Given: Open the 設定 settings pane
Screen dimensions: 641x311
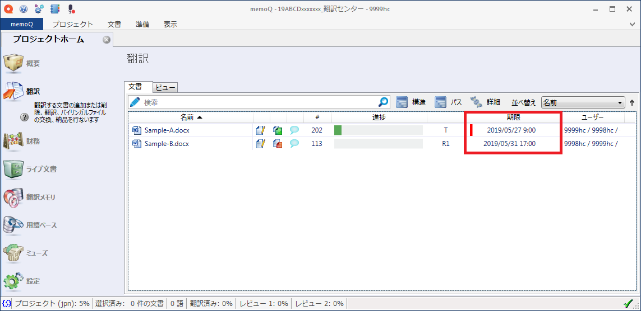Looking at the screenshot, I should (x=14, y=281).
